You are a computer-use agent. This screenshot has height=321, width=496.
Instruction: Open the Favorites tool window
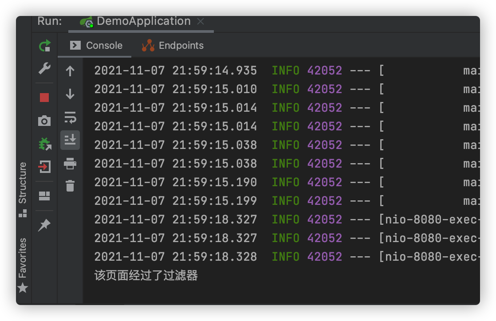pyautogui.click(x=23, y=265)
